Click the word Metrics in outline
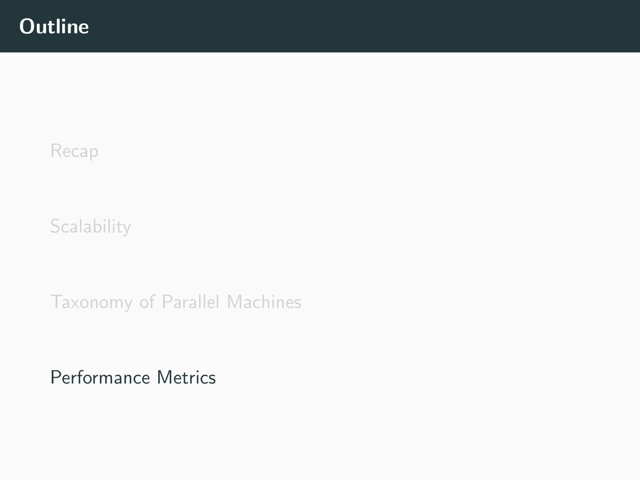The image size is (640, 480). click(186, 378)
